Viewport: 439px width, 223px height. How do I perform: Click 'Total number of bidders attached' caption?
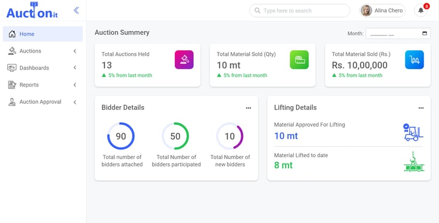point(122,161)
